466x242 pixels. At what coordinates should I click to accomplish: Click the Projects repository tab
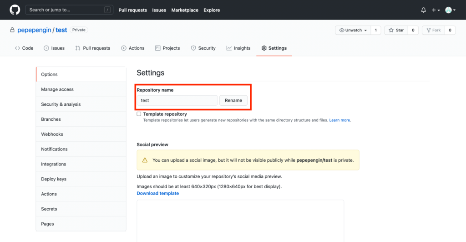[x=167, y=48]
